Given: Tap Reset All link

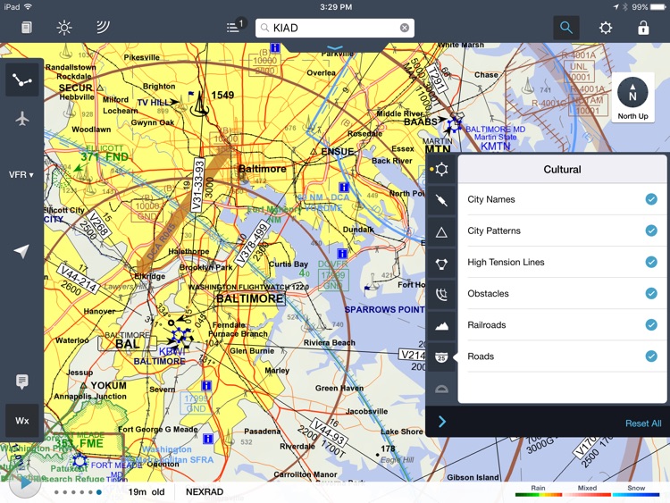Looking at the screenshot, I should 643,423.
